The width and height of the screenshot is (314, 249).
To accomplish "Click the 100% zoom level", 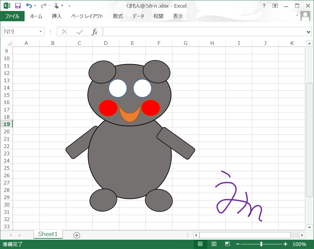I will tap(299, 244).
